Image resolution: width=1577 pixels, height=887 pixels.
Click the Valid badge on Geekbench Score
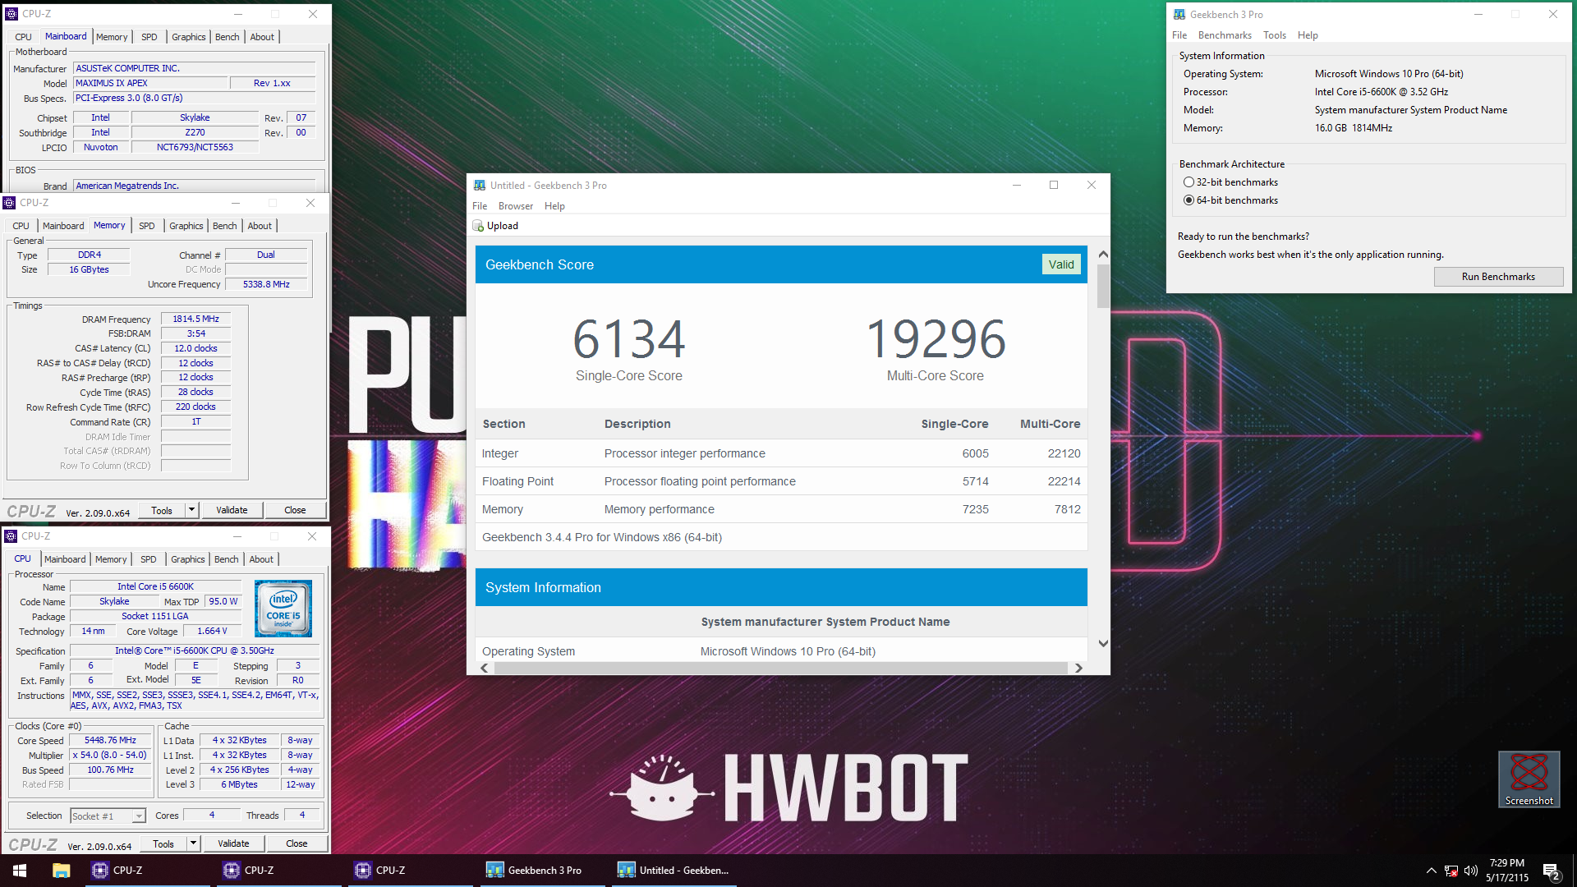pos(1061,264)
